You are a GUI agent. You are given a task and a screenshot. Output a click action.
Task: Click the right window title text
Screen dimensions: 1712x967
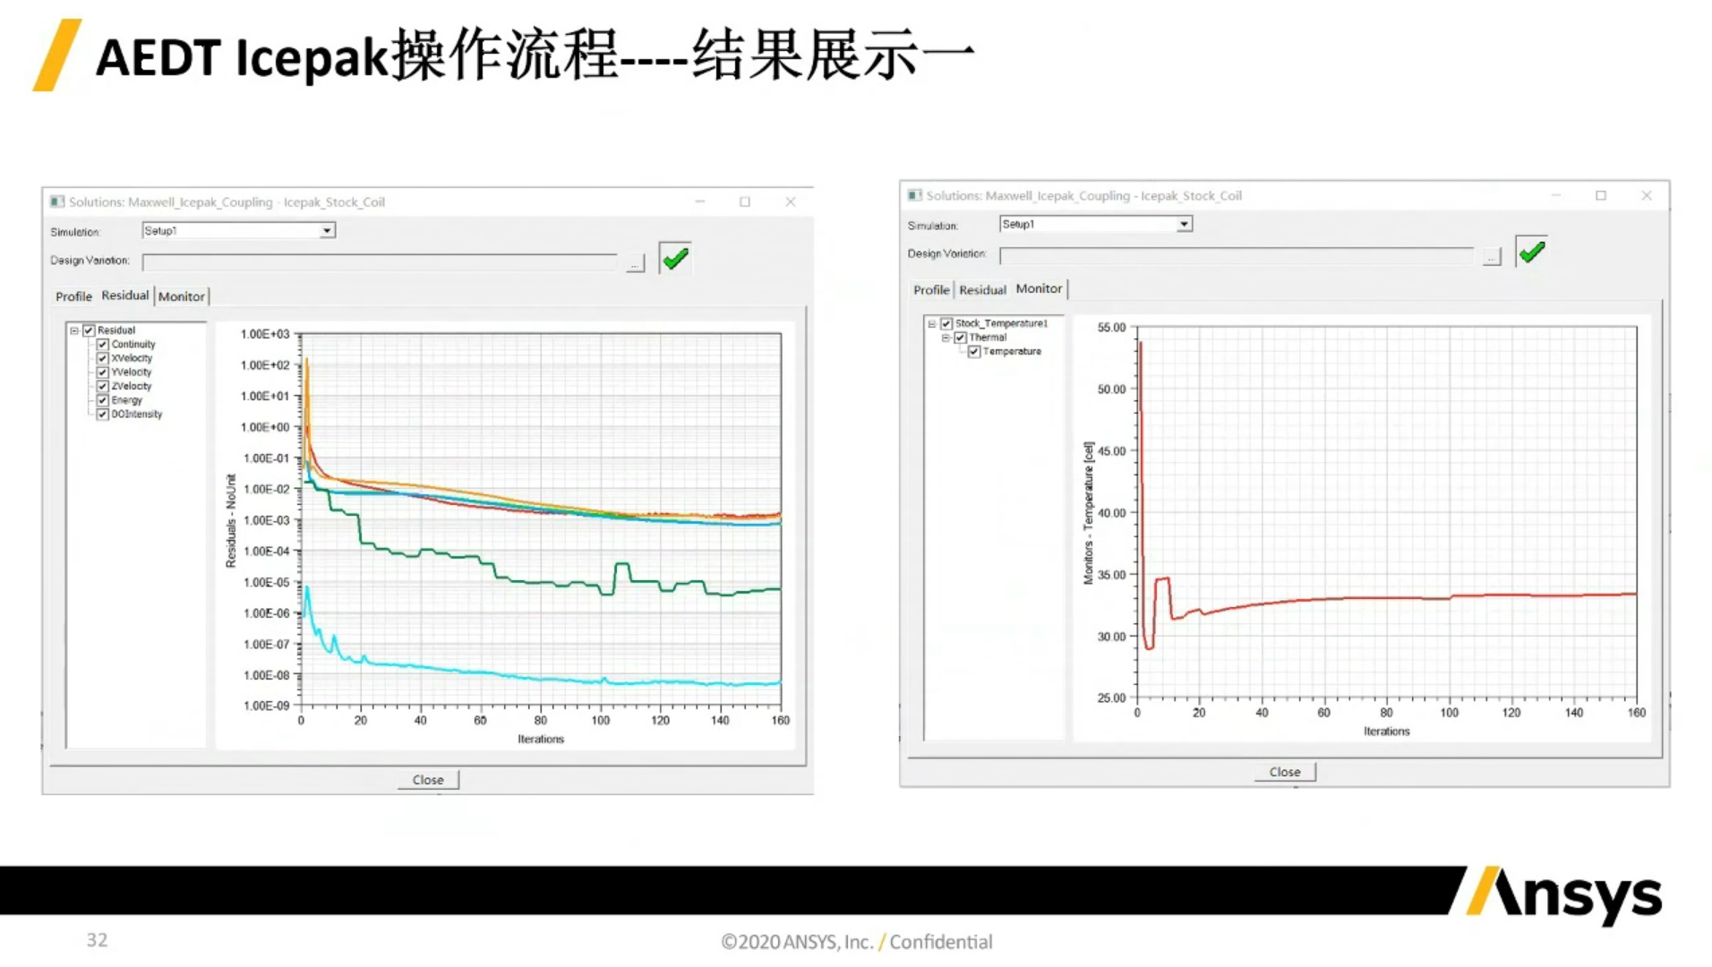coord(1084,196)
